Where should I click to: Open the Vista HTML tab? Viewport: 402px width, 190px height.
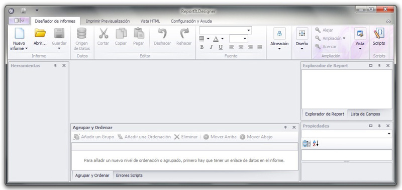(150, 21)
